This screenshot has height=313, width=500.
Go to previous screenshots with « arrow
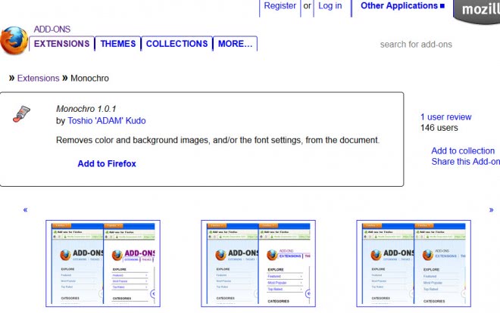(25, 209)
